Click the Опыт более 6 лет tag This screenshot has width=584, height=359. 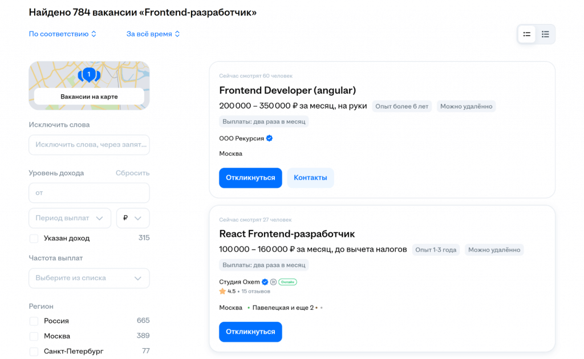(x=402, y=106)
